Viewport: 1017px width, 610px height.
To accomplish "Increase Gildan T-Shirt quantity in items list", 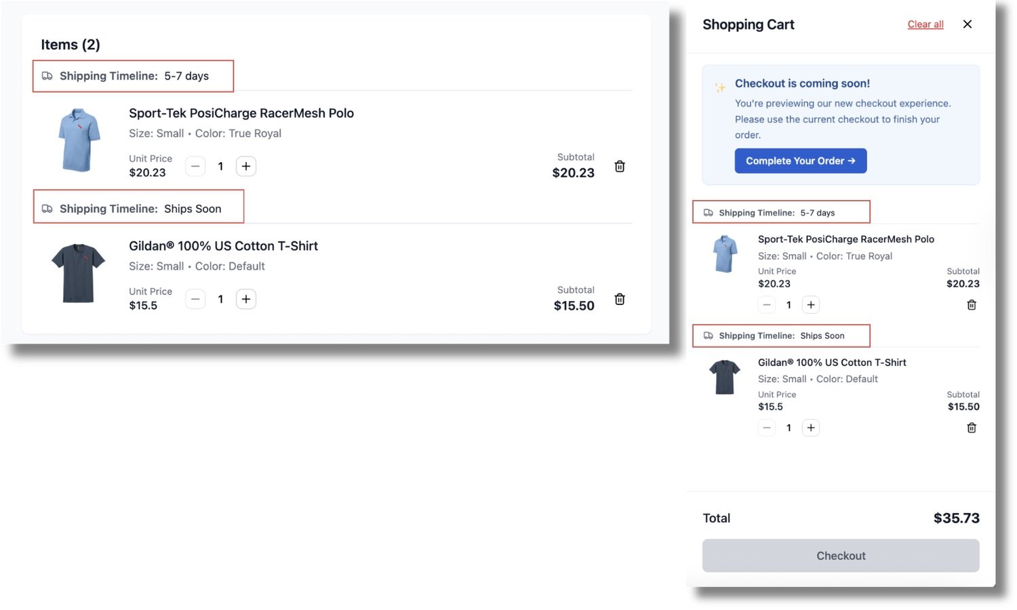I will [x=246, y=299].
